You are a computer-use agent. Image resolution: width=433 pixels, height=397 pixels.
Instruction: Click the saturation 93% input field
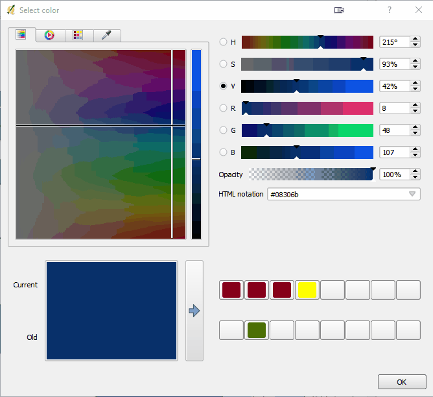point(395,64)
